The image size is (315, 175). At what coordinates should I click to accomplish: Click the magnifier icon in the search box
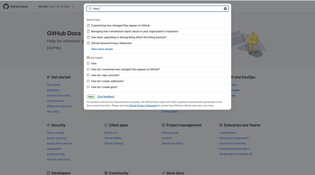click(90, 9)
